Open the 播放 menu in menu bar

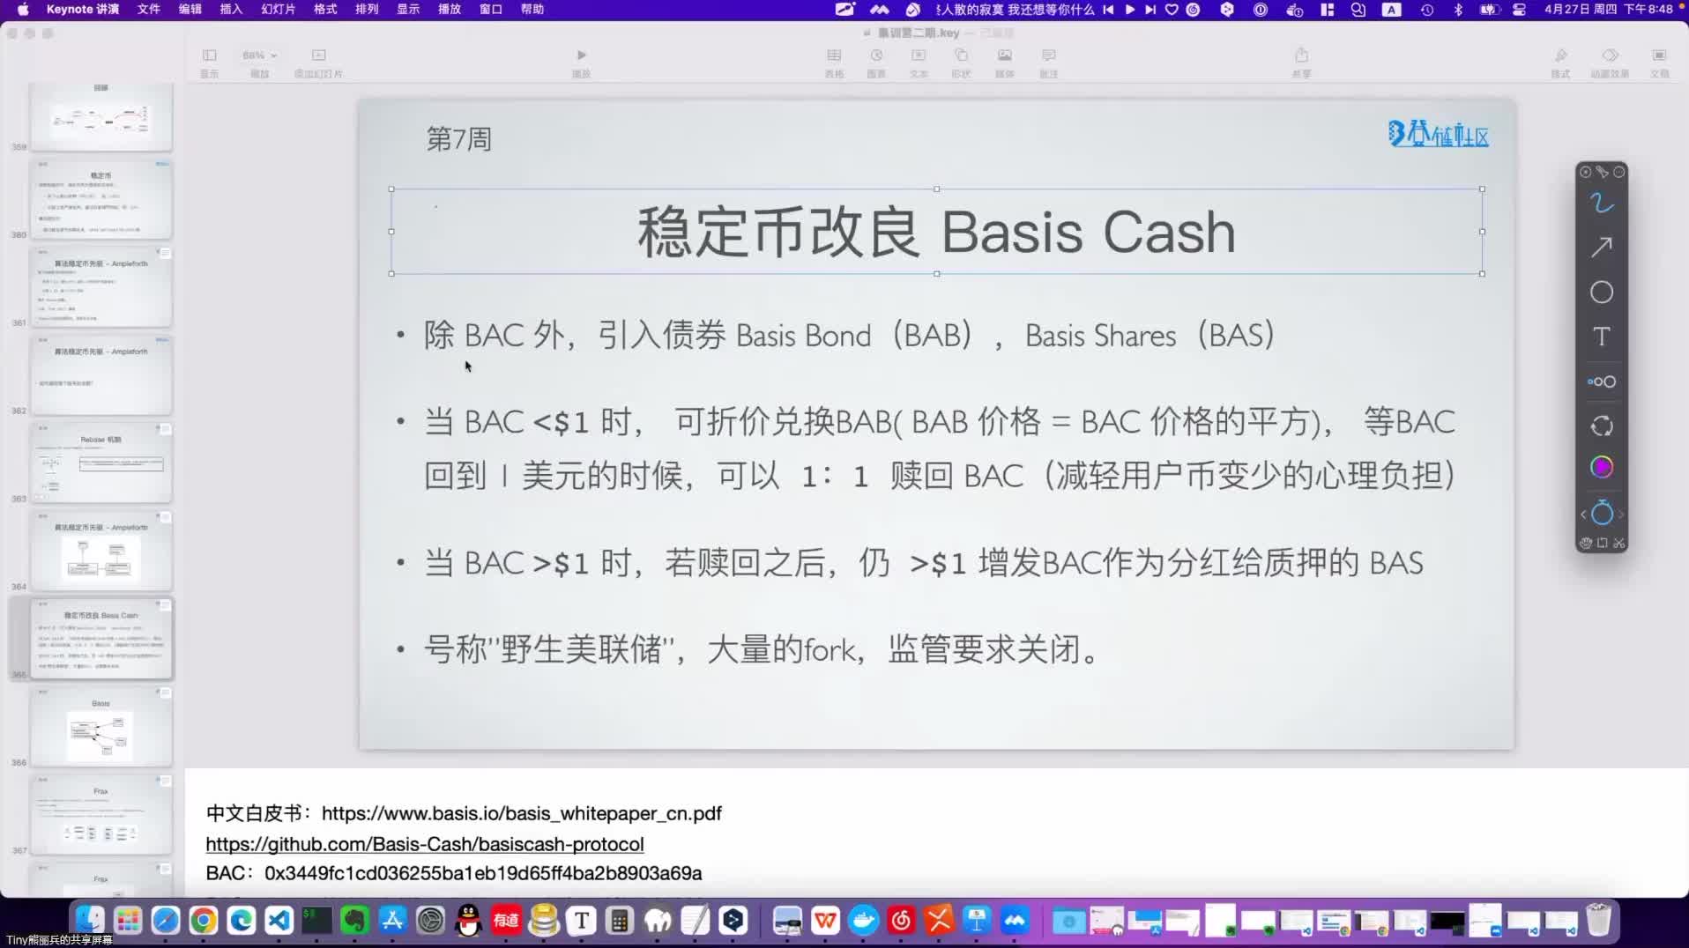pyautogui.click(x=450, y=9)
